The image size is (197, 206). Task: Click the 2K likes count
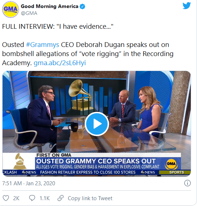coord(16,198)
